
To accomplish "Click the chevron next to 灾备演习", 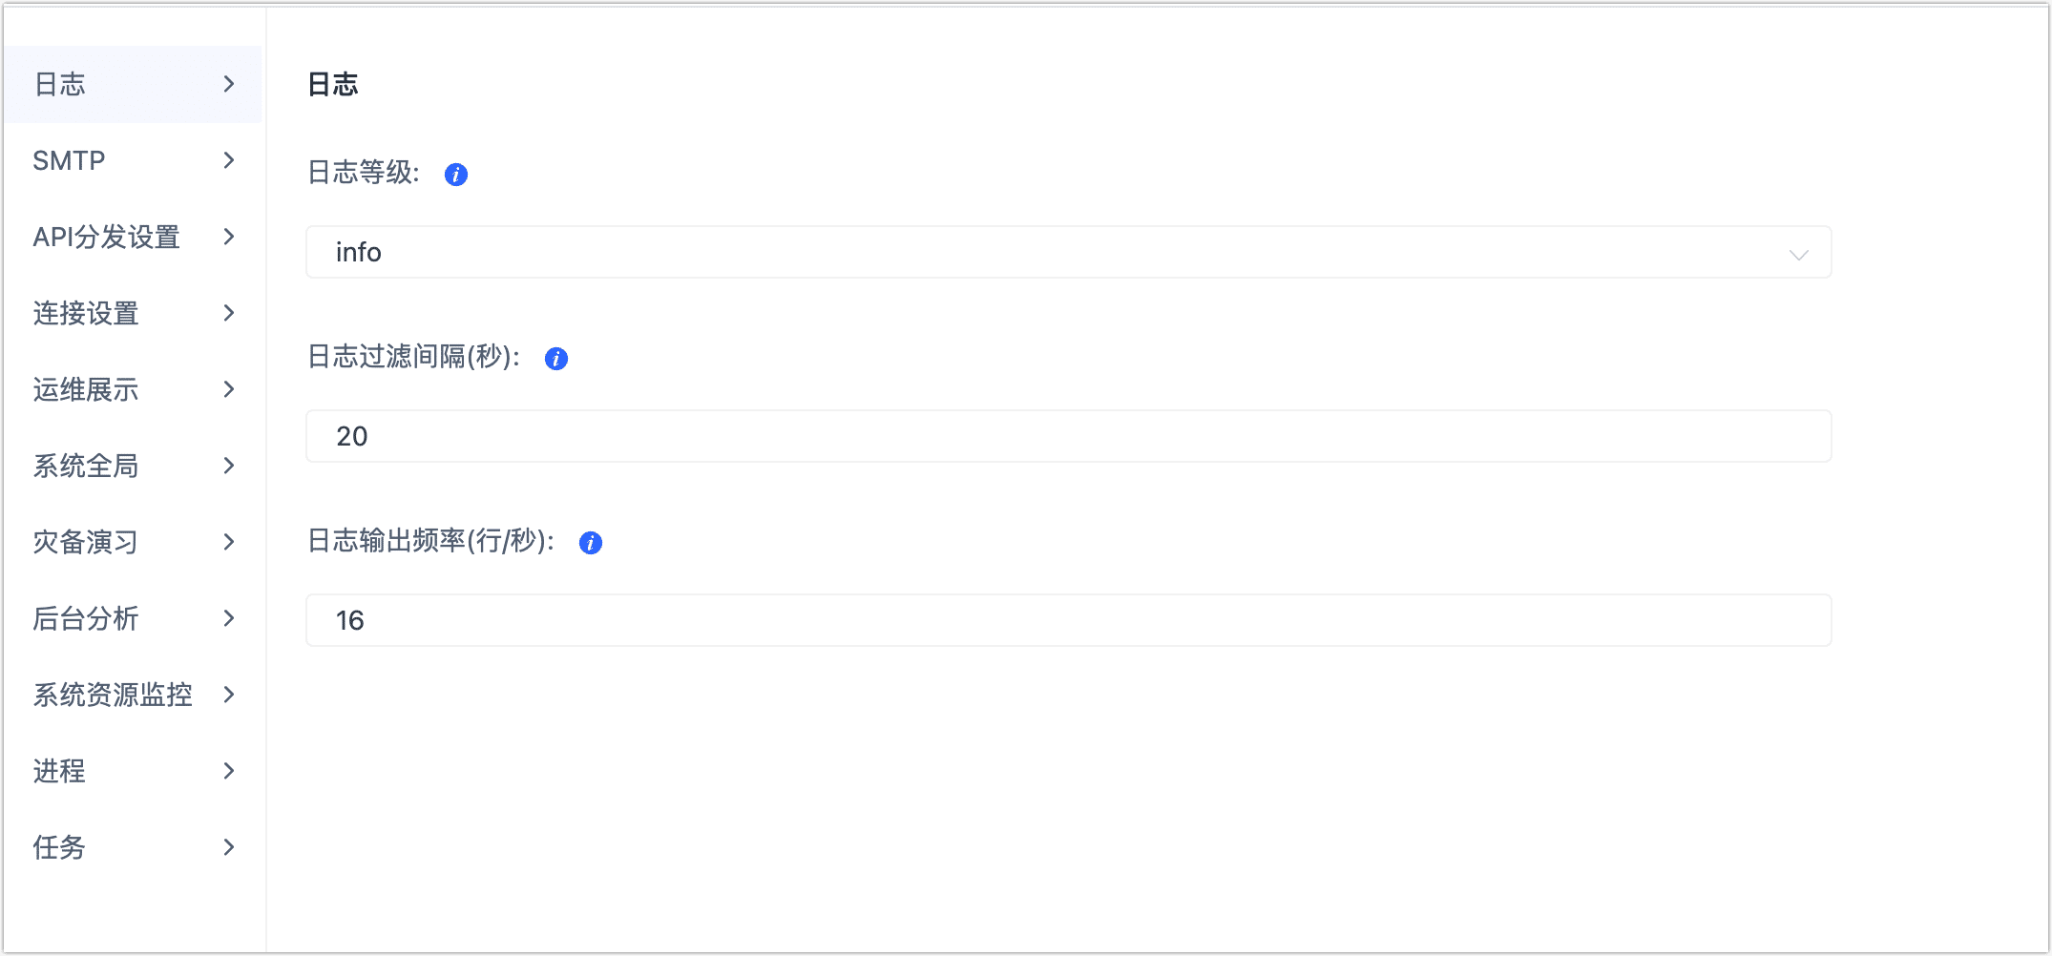I will (229, 542).
